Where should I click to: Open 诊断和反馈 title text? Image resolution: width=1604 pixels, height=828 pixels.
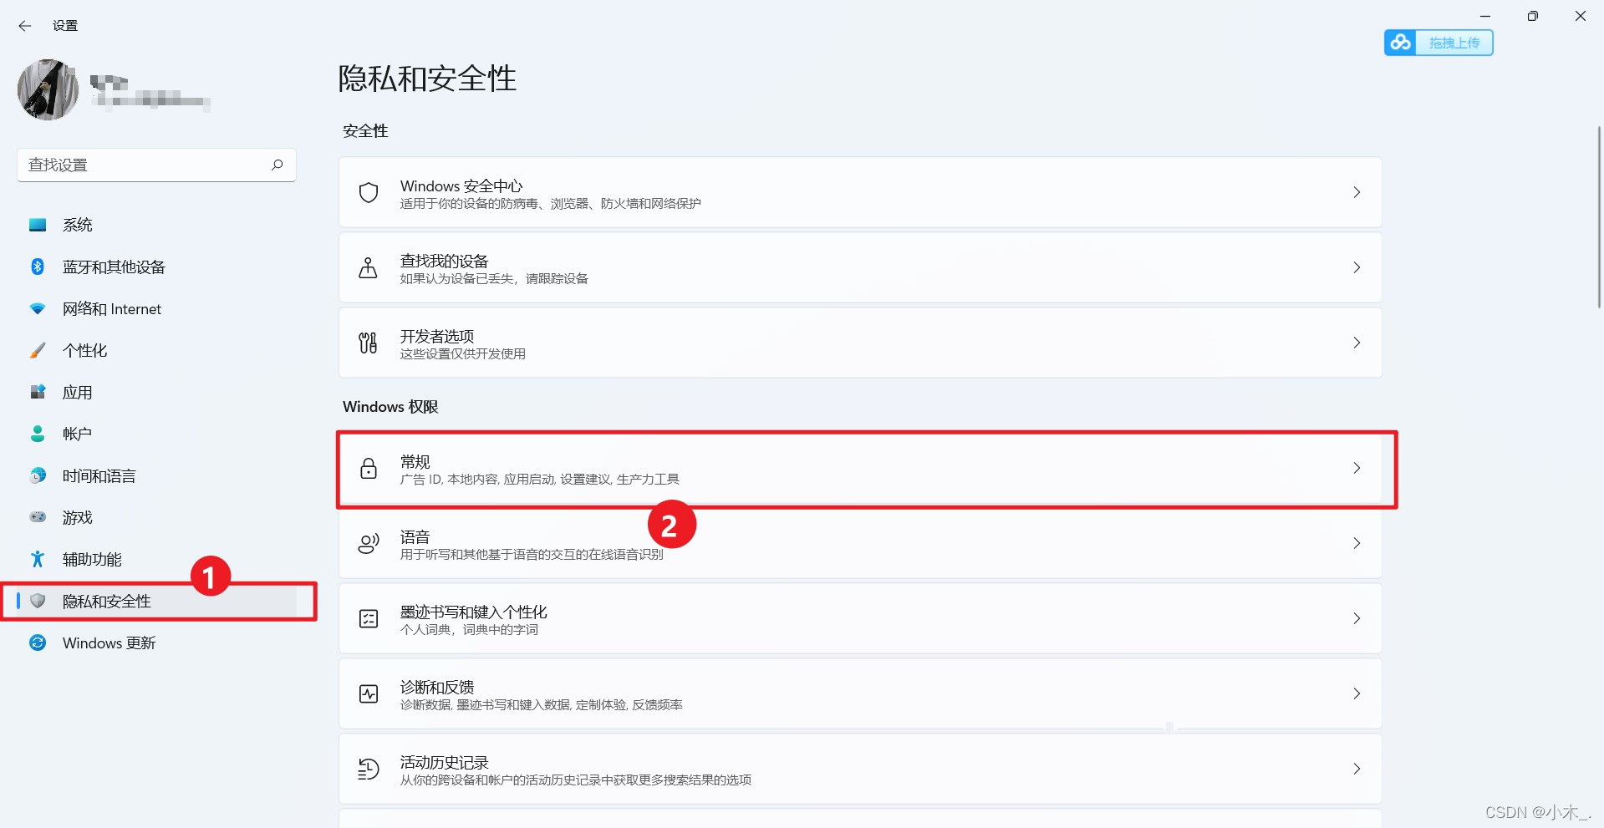point(437,687)
